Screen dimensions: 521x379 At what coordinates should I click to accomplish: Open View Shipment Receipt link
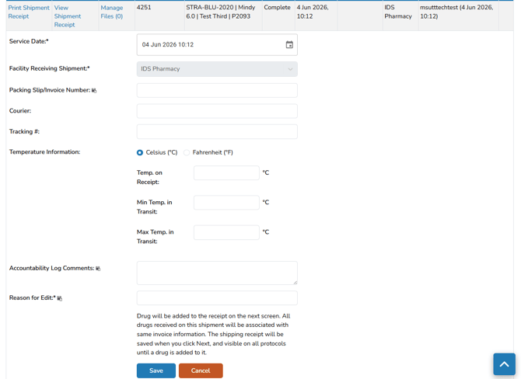68,16
